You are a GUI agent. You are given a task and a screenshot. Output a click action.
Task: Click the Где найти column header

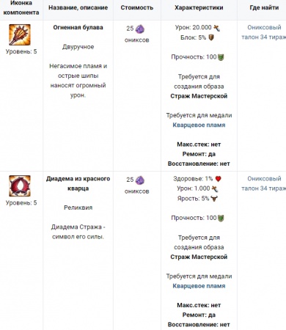pos(264,7)
